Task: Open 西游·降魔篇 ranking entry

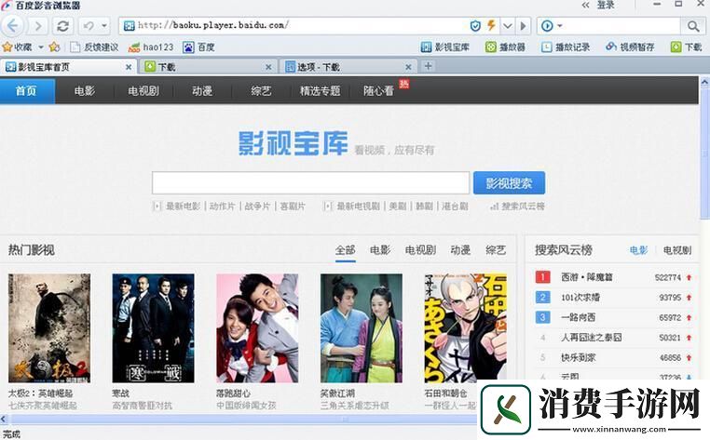Action: click(586, 277)
